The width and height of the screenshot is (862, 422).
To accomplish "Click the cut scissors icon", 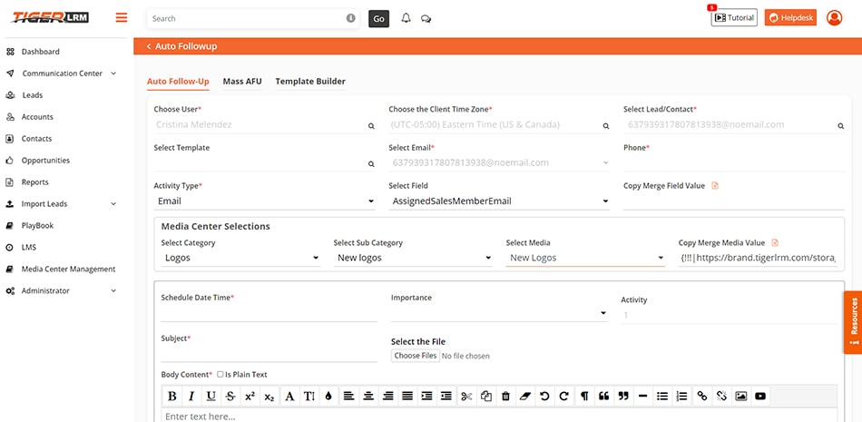I will tap(466, 396).
